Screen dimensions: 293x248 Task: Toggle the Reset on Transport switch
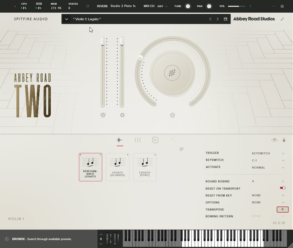click(x=282, y=188)
